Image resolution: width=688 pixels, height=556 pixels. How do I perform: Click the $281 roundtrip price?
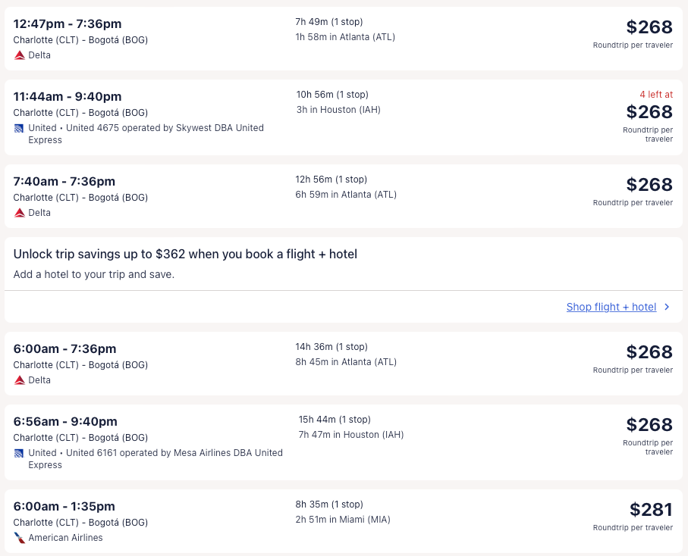coord(651,510)
